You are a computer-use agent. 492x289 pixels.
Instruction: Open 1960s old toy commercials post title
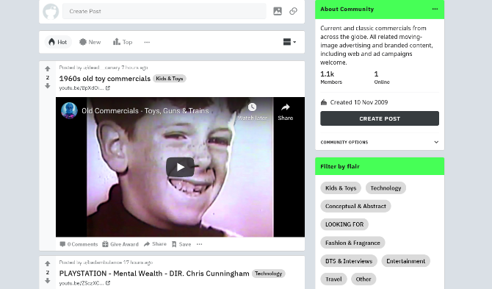pos(105,79)
